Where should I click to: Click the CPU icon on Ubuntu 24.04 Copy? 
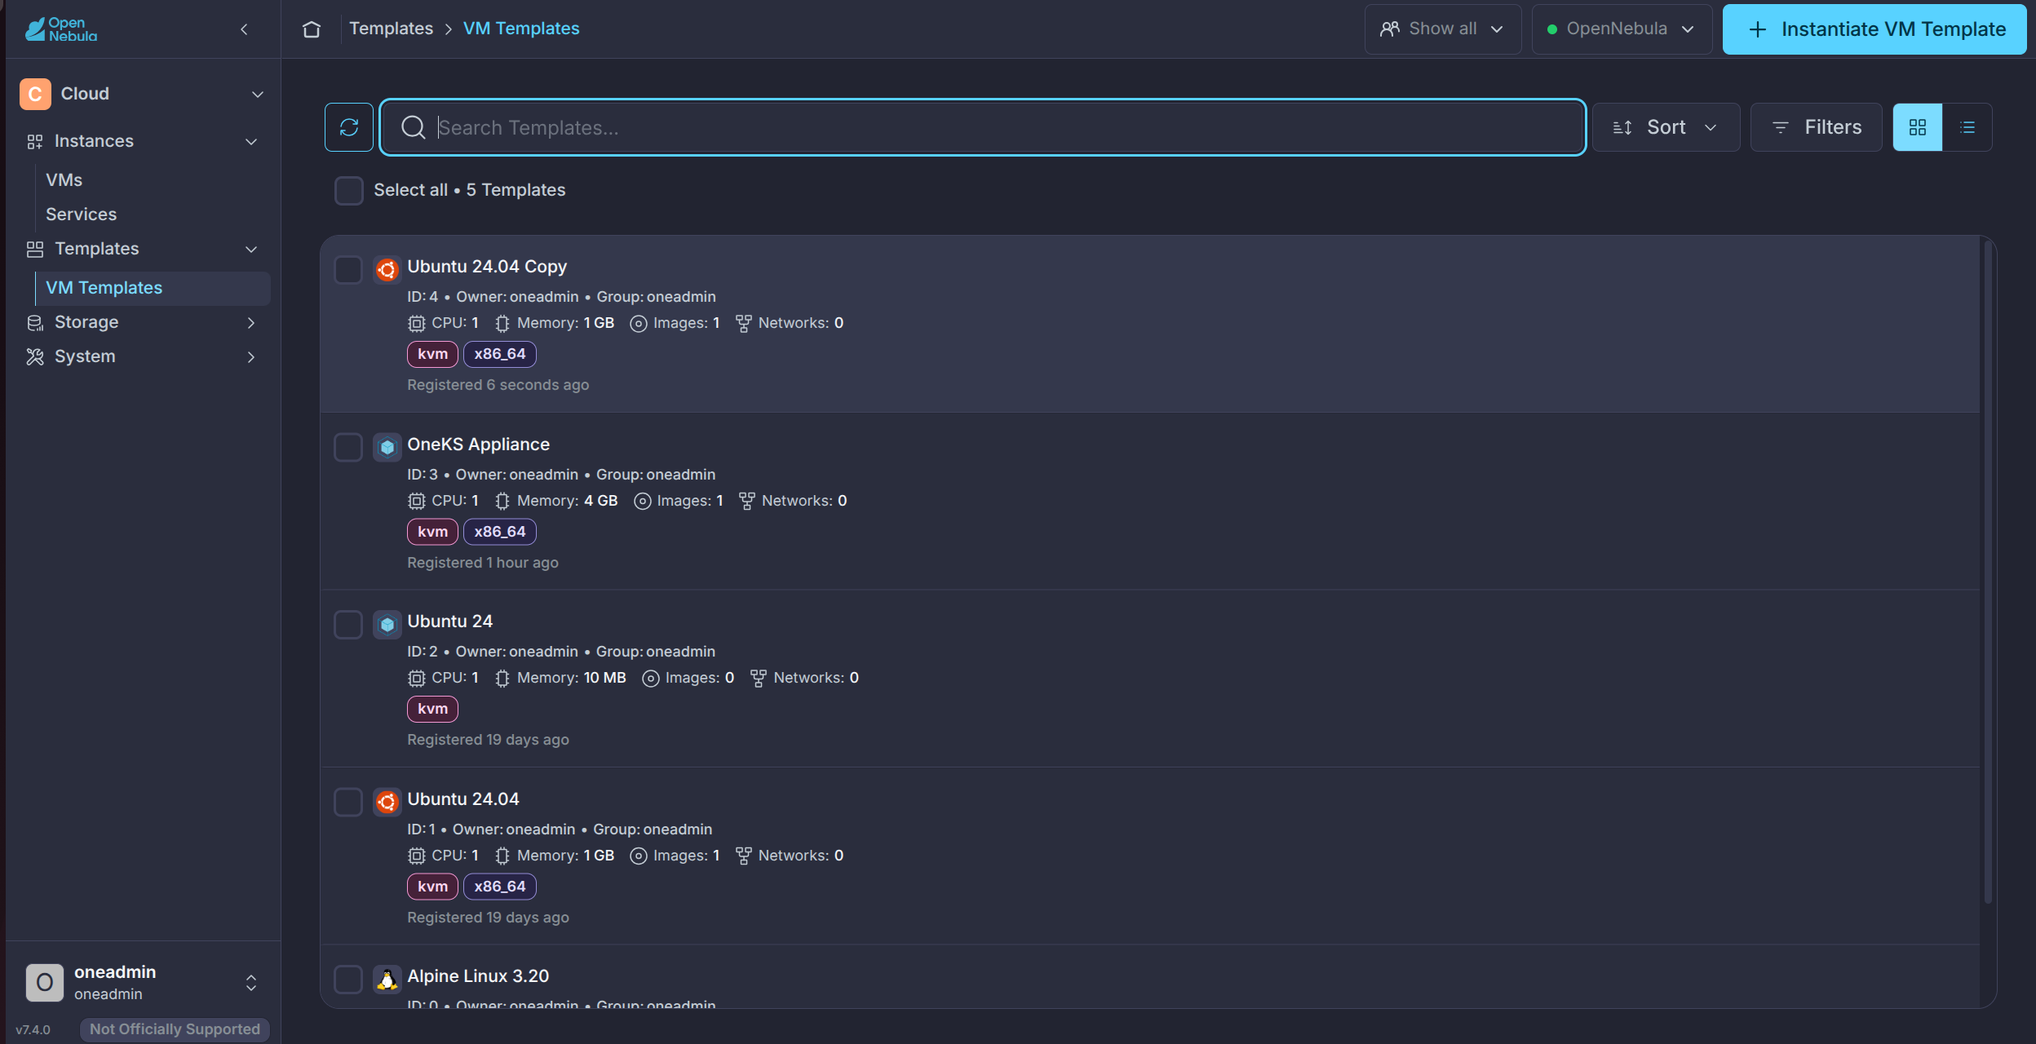[416, 324]
